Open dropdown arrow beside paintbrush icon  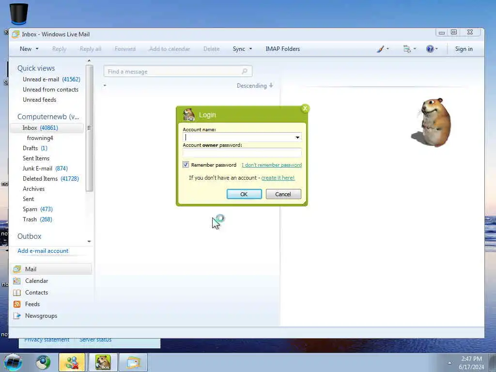pyautogui.click(x=387, y=49)
